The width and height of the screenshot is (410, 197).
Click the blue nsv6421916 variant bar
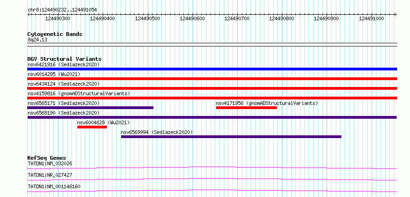(212, 69)
